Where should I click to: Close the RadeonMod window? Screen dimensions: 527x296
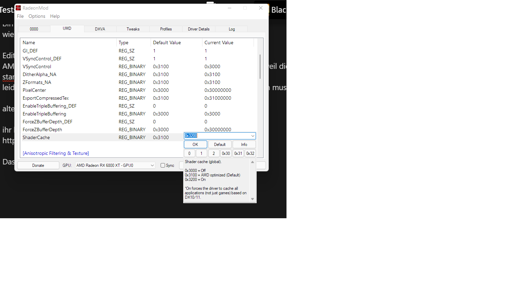pyautogui.click(x=261, y=8)
